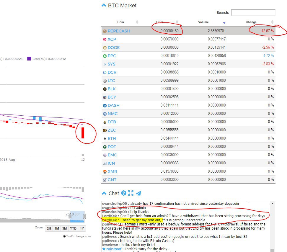Click DCR volume 0.00010000

(217, 72)
